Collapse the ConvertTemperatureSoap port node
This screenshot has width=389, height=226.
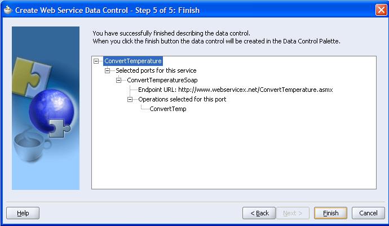(x=120, y=80)
